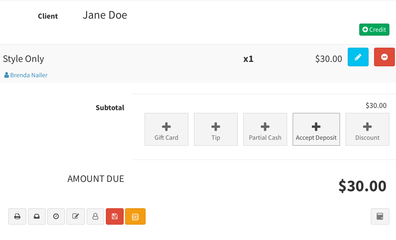Viewport: 396px width, 240px height.
Task: Click the x1 quantity on Style Only
Action: (248, 59)
